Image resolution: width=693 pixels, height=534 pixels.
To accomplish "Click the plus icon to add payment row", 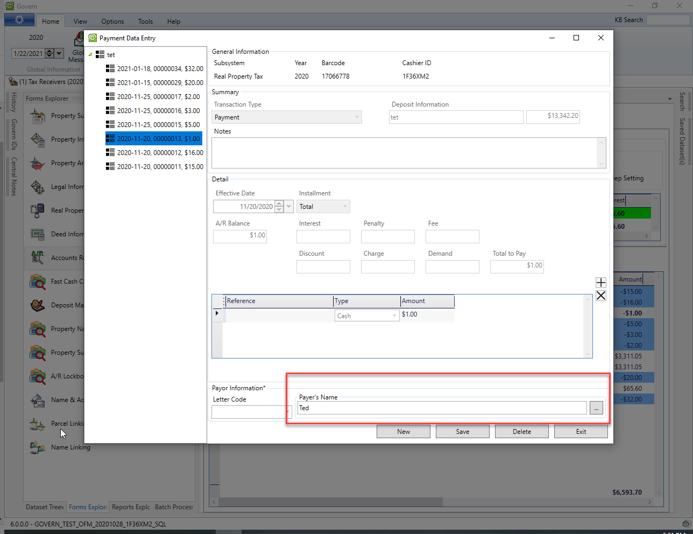I will coord(601,283).
